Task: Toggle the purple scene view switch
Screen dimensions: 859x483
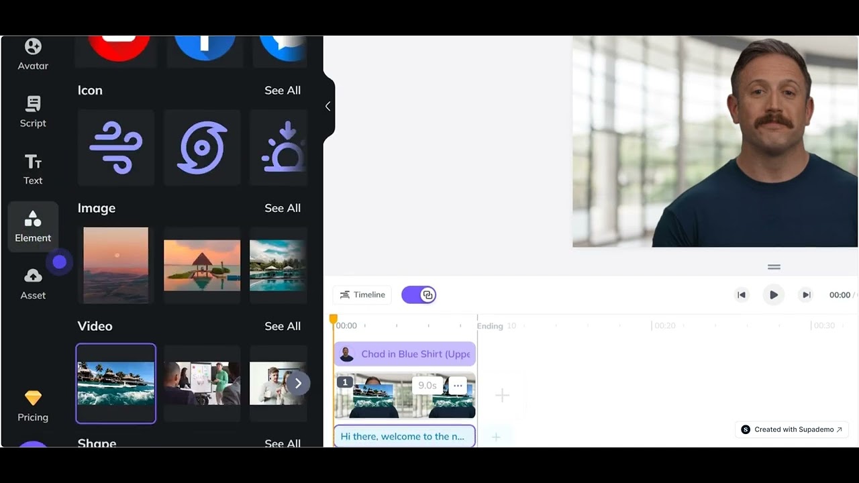Action: (419, 294)
